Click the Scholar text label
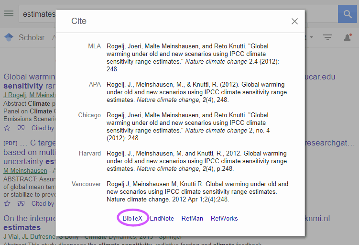The height and width of the screenshot is (245, 359). tap(32, 37)
